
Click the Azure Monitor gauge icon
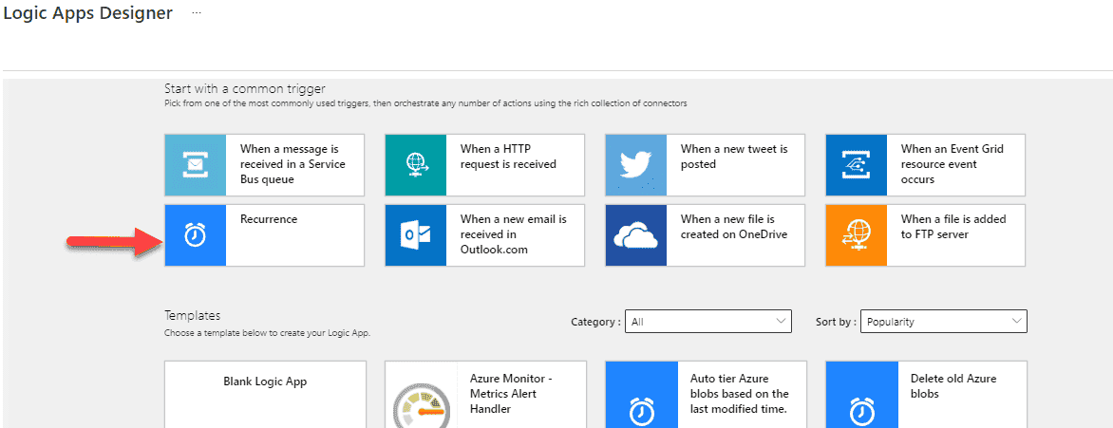click(x=421, y=406)
